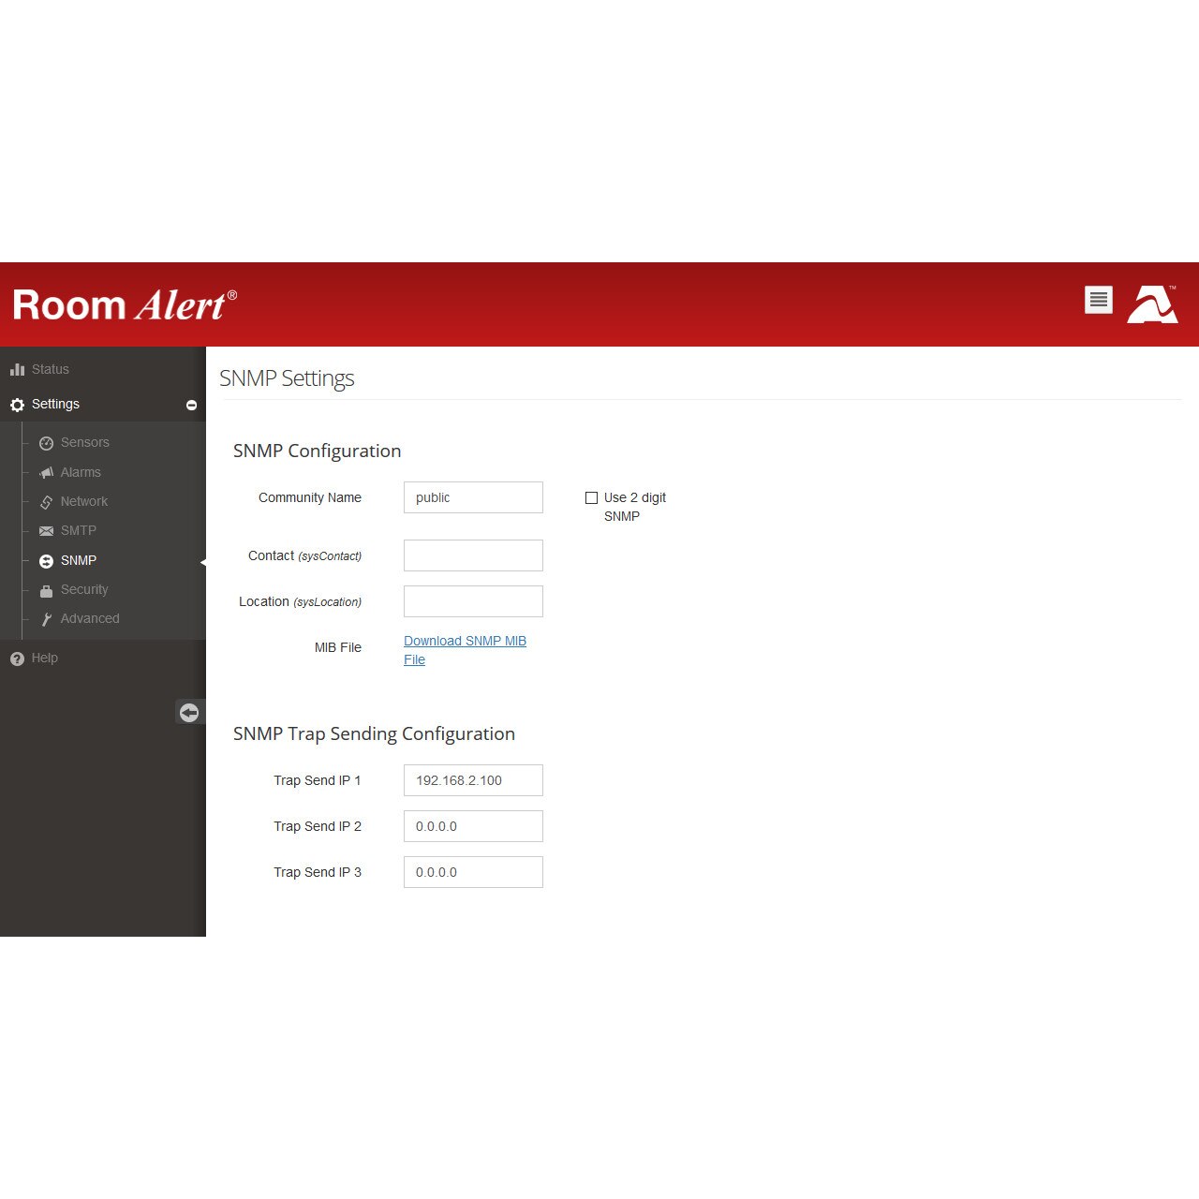Open Security via the padlock icon
Image resolution: width=1199 pixels, height=1199 pixels.
point(47,590)
